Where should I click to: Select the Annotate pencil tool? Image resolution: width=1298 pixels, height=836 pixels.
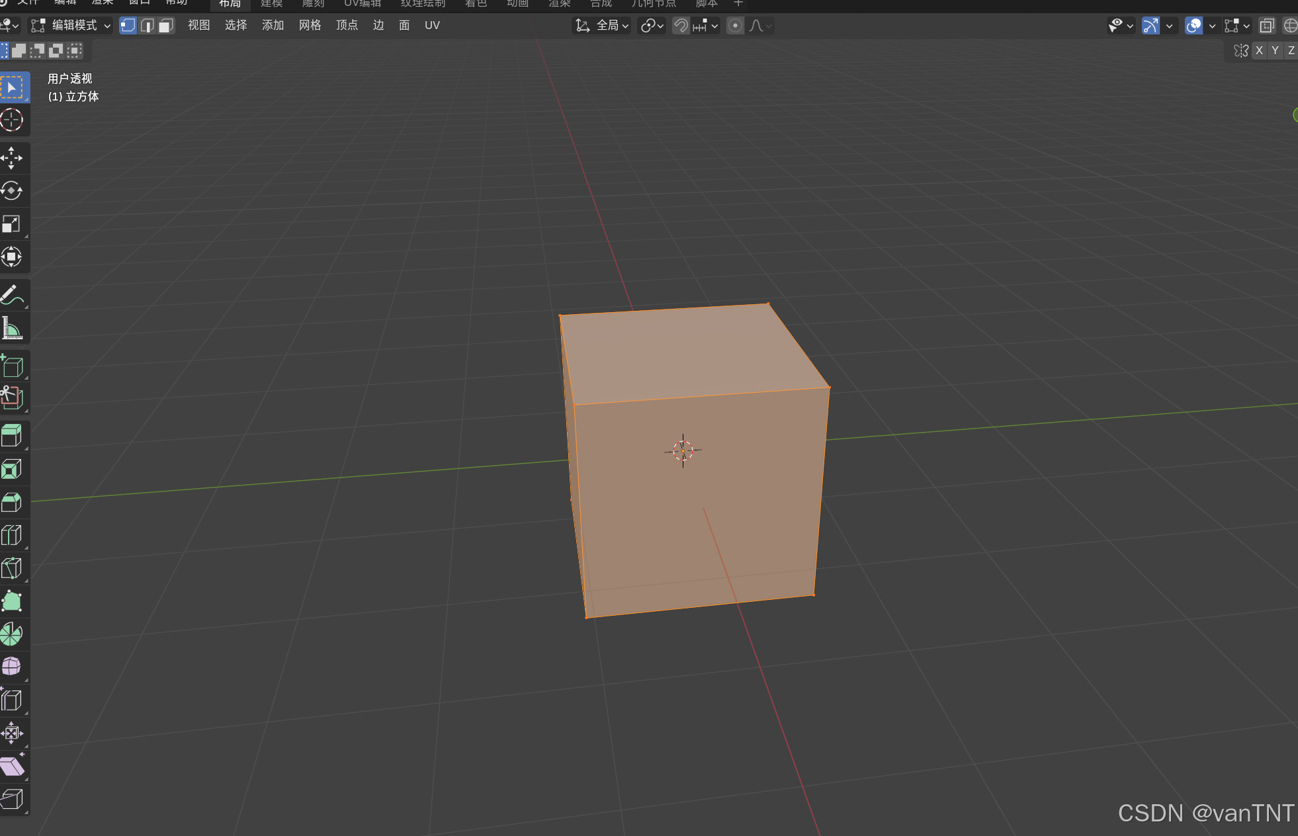12,295
